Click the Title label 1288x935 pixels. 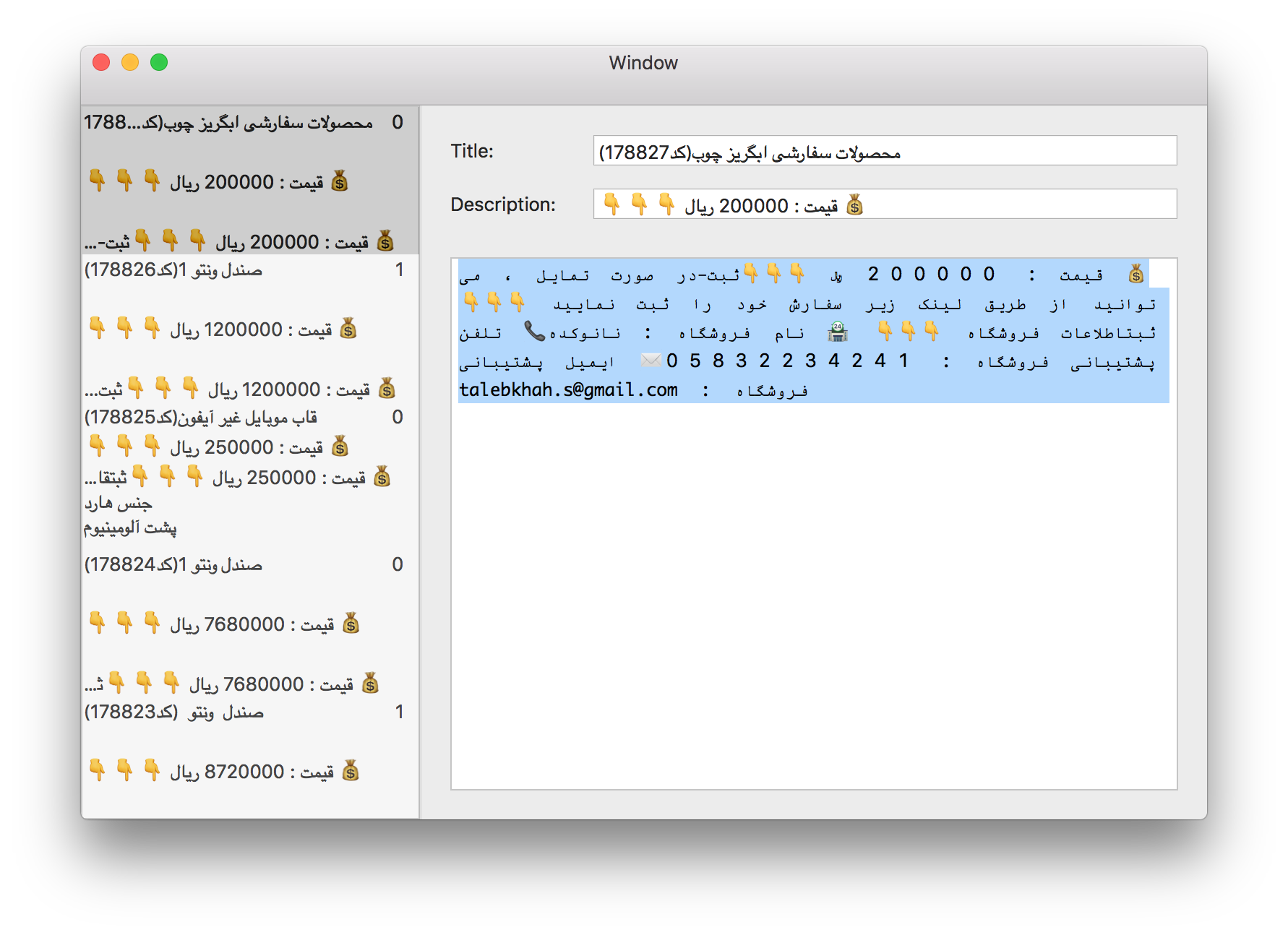(472, 151)
